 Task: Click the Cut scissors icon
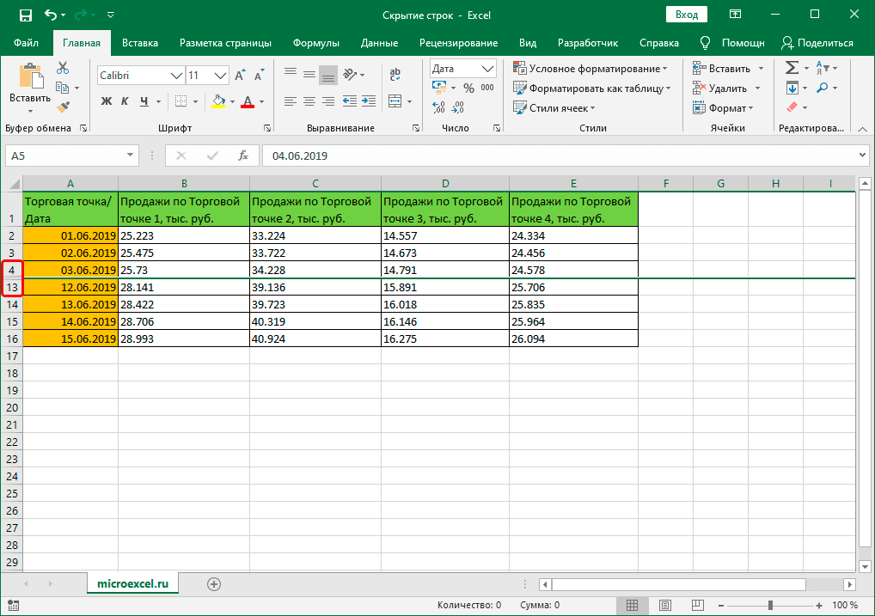tap(63, 68)
